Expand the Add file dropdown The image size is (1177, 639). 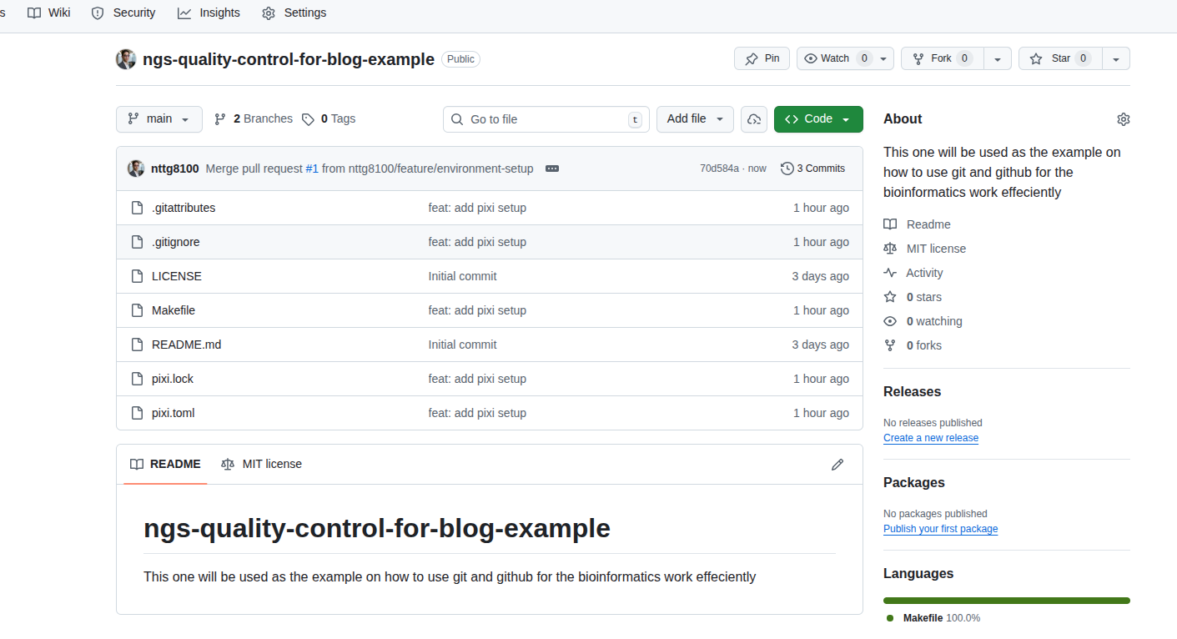(694, 119)
